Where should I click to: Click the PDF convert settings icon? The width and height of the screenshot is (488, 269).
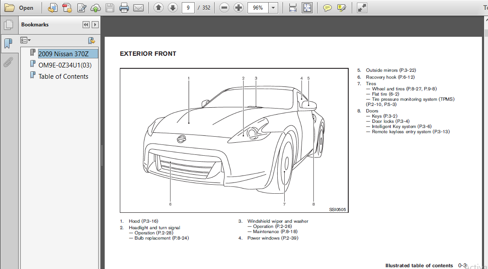67,8
